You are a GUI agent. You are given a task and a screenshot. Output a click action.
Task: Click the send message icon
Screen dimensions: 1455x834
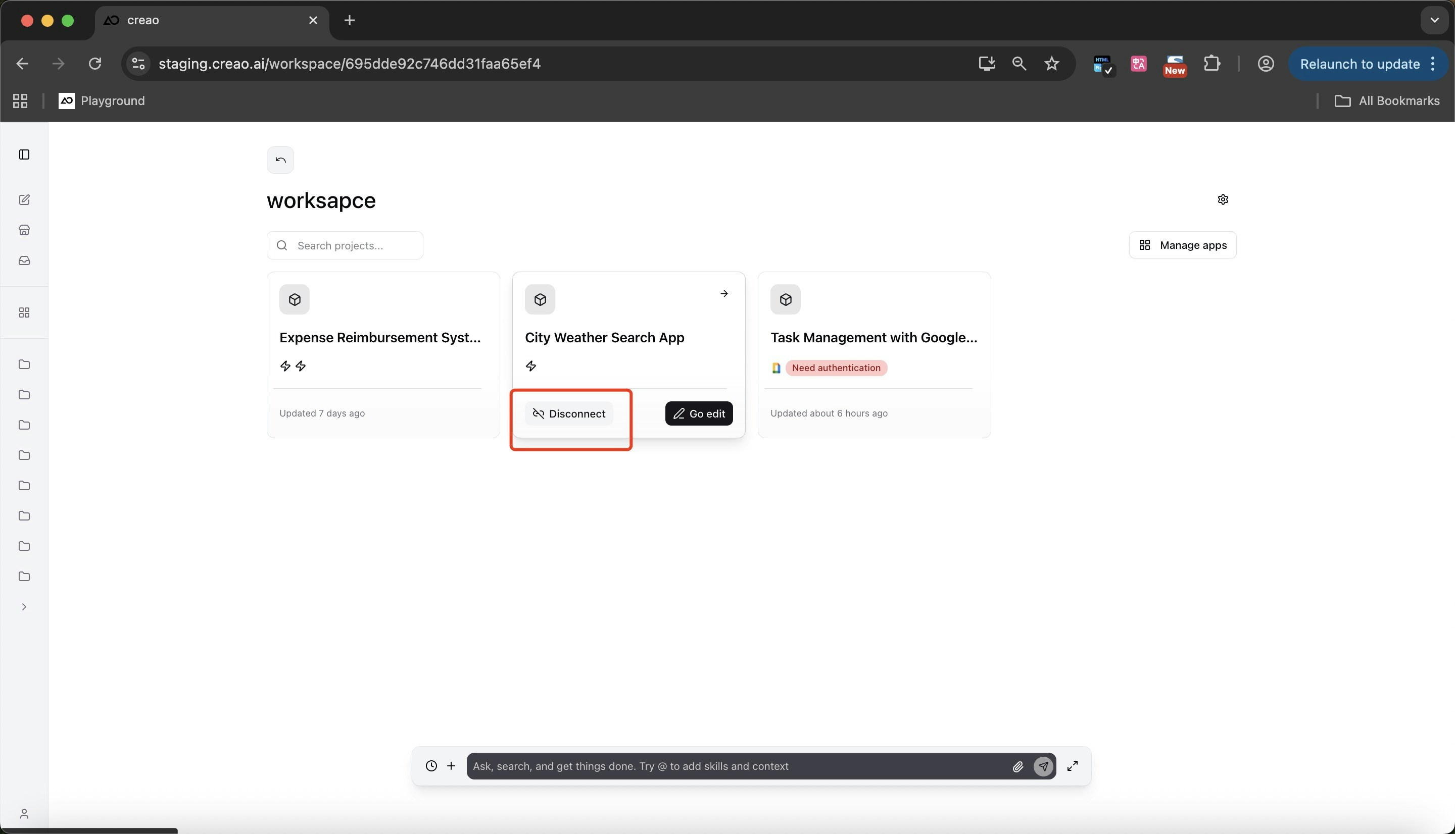pos(1043,766)
